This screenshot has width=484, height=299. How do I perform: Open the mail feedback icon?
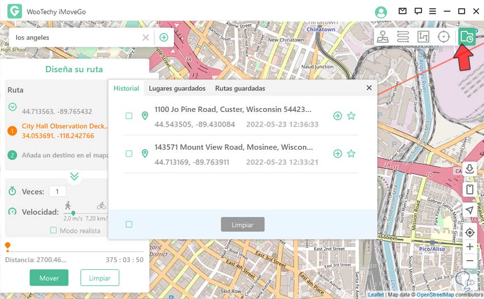pos(402,11)
